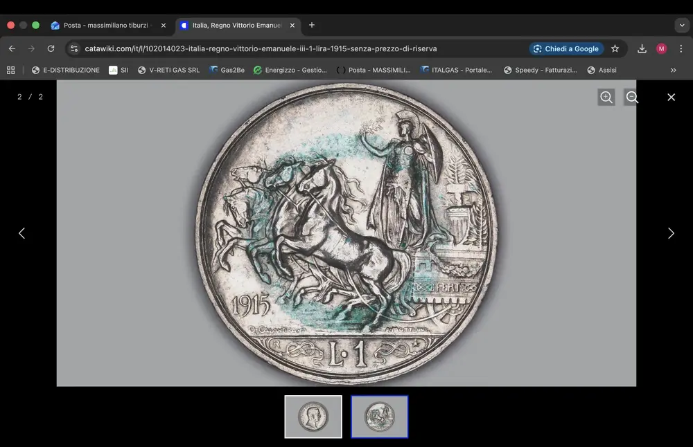Click the site info icon in address bar
The height and width of the screenshot is (447, 693).
(x=73, y=48)
